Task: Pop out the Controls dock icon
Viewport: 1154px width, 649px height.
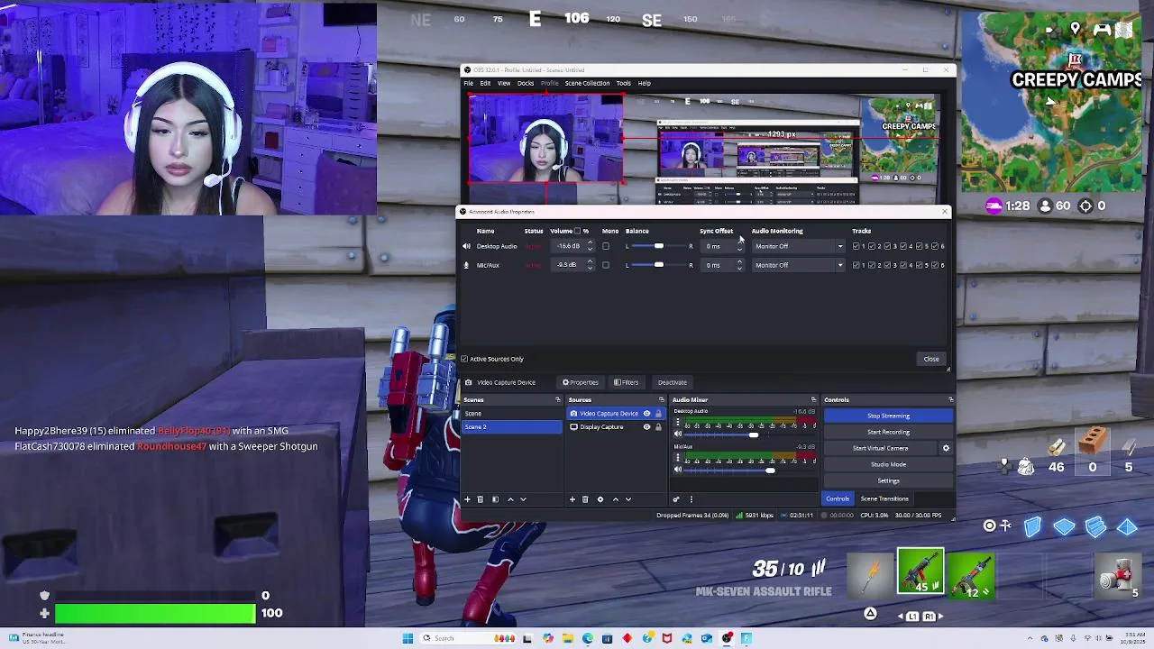Action: [x=950, y=400]
